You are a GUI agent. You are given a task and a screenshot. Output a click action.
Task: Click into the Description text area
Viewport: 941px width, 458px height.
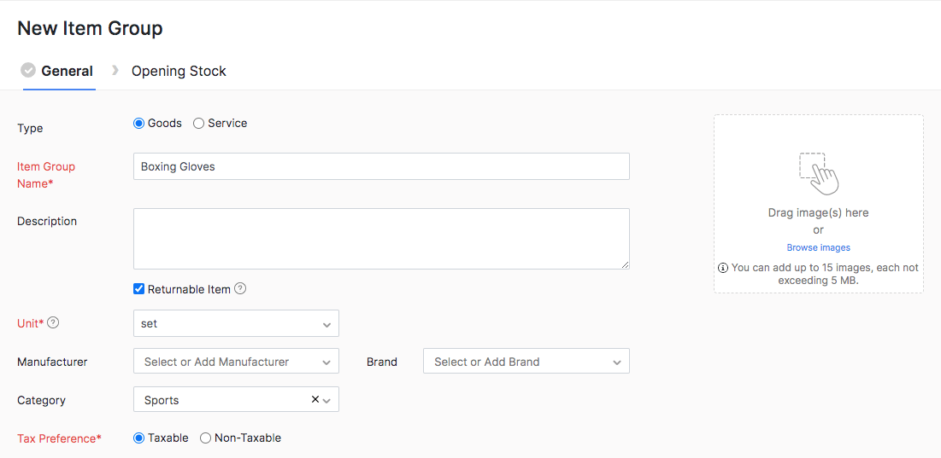pyautogui.click(x=381, y=239)
